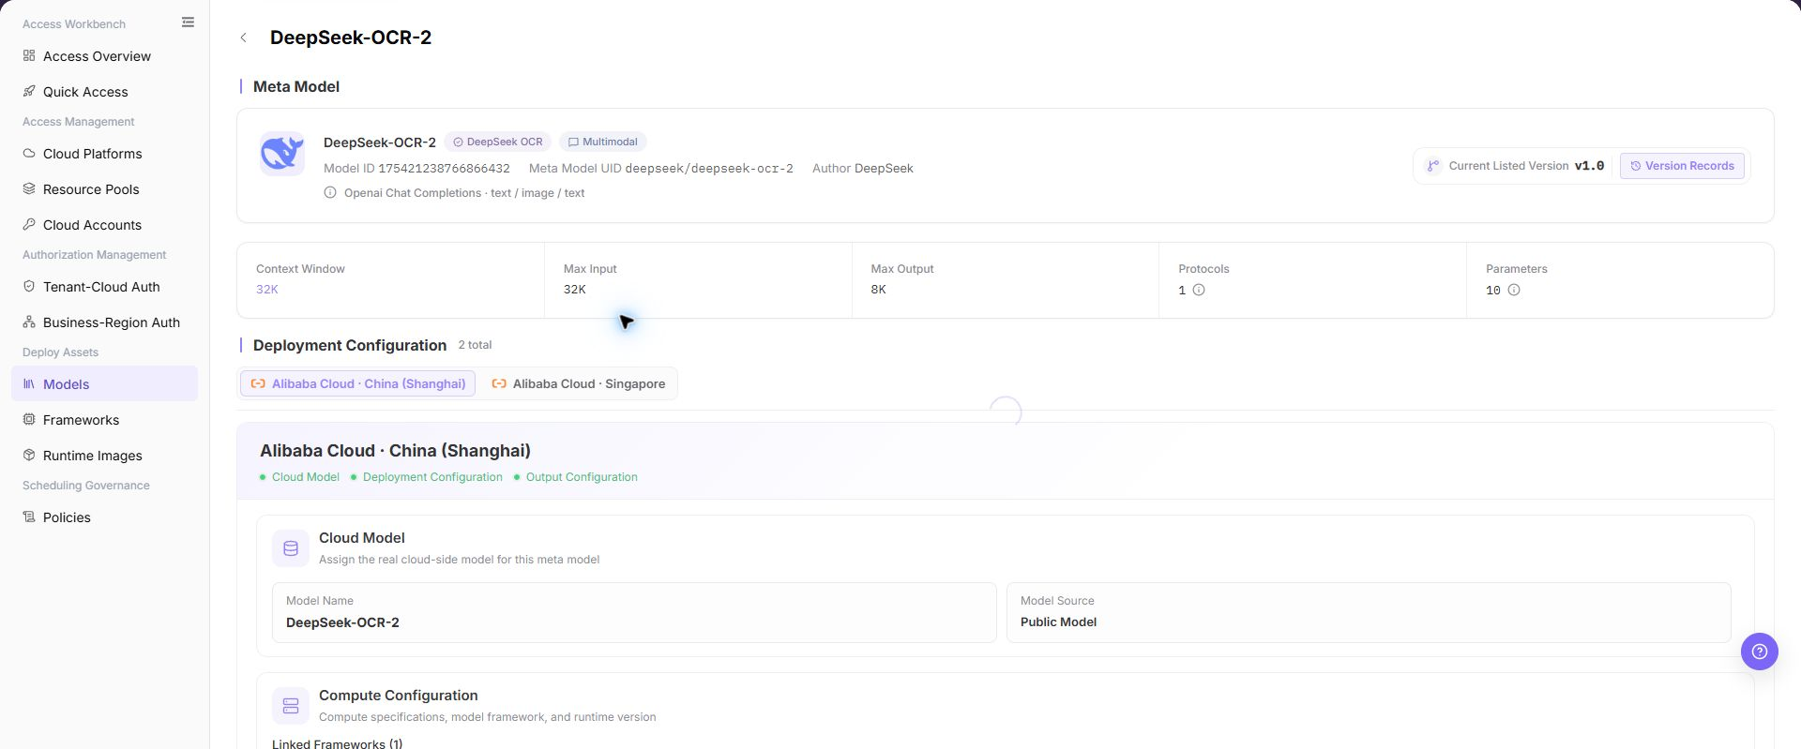Click the info icon beside Openai Chat Completions
1801x749 pixels.
tap(330, 193)
